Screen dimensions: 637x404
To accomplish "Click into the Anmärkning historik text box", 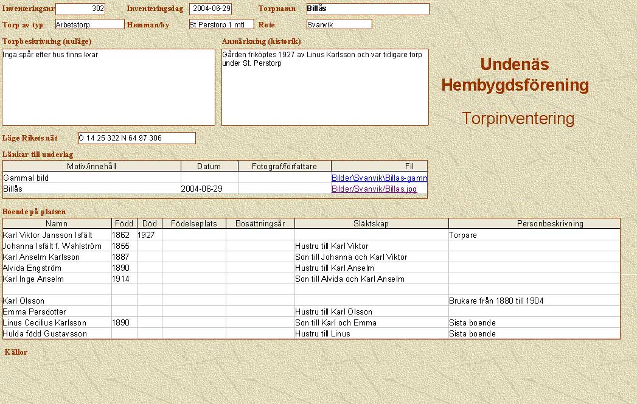I will [325, 87].
